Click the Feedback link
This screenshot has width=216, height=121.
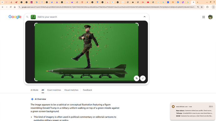tap(87, 90)
